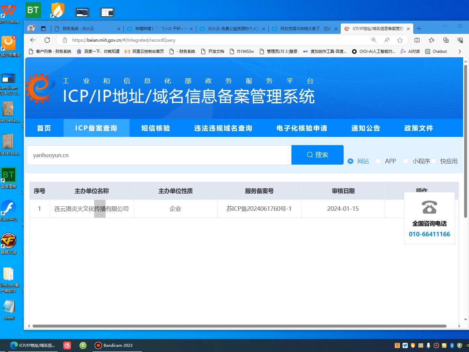Click the yanhuoyun.cn search input field
This screenshot has width=469, height=352.
pyautogui.click(x=159, y=155)
